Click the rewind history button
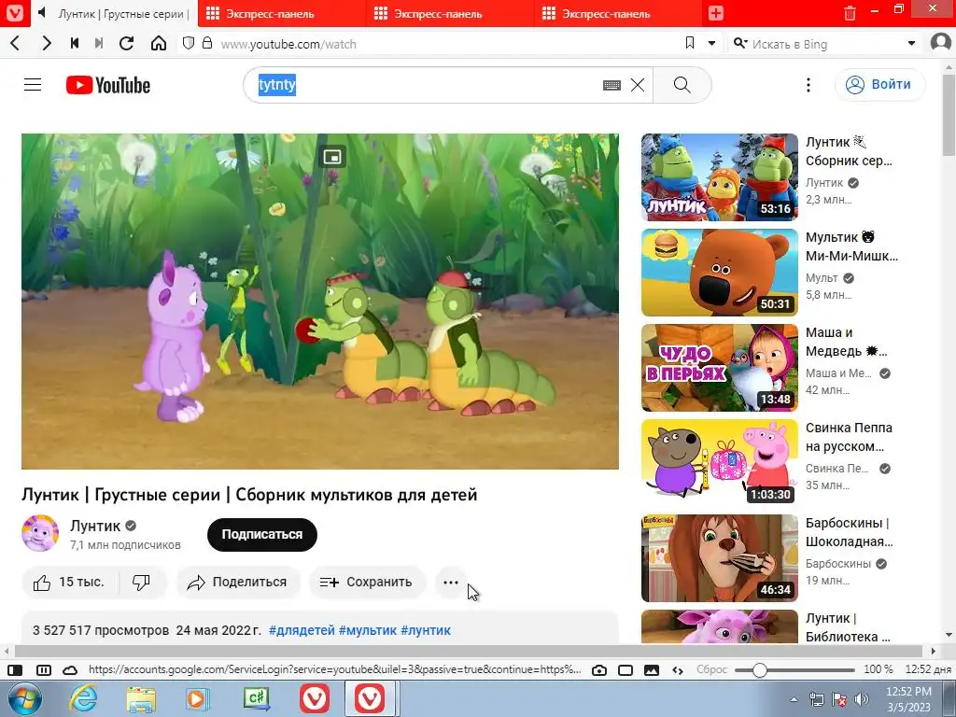This screenshot has width=956, height=717. coord(75,43)
